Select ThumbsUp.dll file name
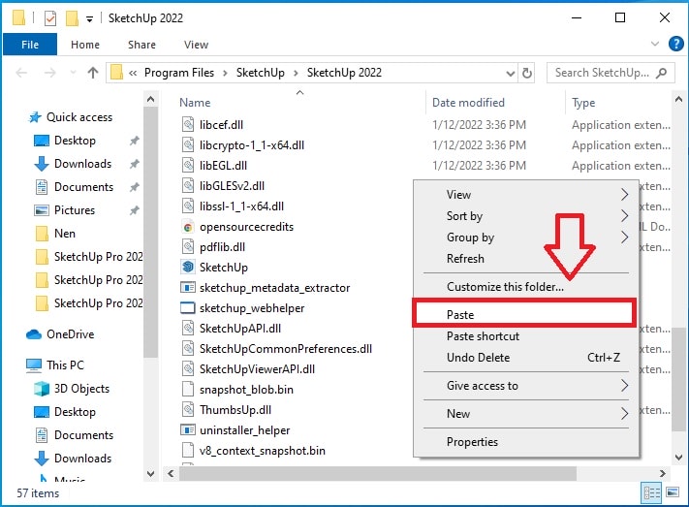689x507 pixels. [235, 410]
